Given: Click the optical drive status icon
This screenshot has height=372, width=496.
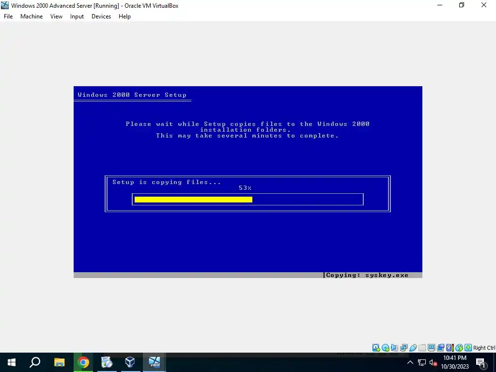Looking at the screenshot, I should point(385,348).
